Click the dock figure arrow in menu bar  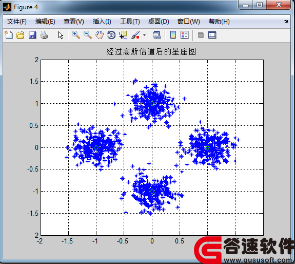click(286, 21)
